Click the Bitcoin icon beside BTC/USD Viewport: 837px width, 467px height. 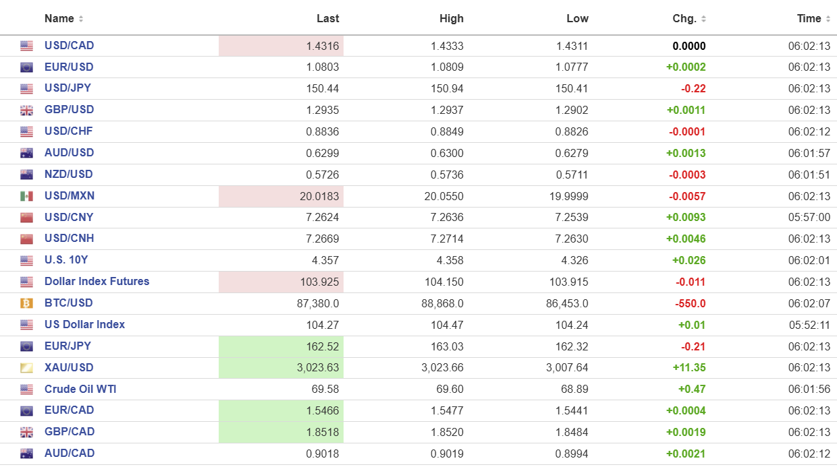point(26,304)
